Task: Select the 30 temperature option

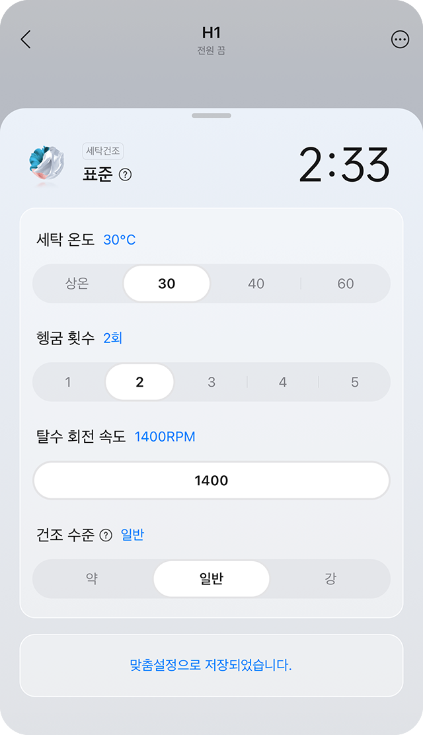Action: (x=167, y=284)
